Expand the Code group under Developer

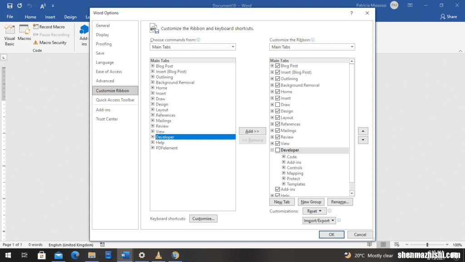284,156
